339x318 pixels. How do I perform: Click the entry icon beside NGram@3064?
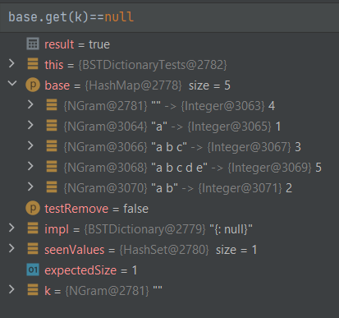(52, 126)
